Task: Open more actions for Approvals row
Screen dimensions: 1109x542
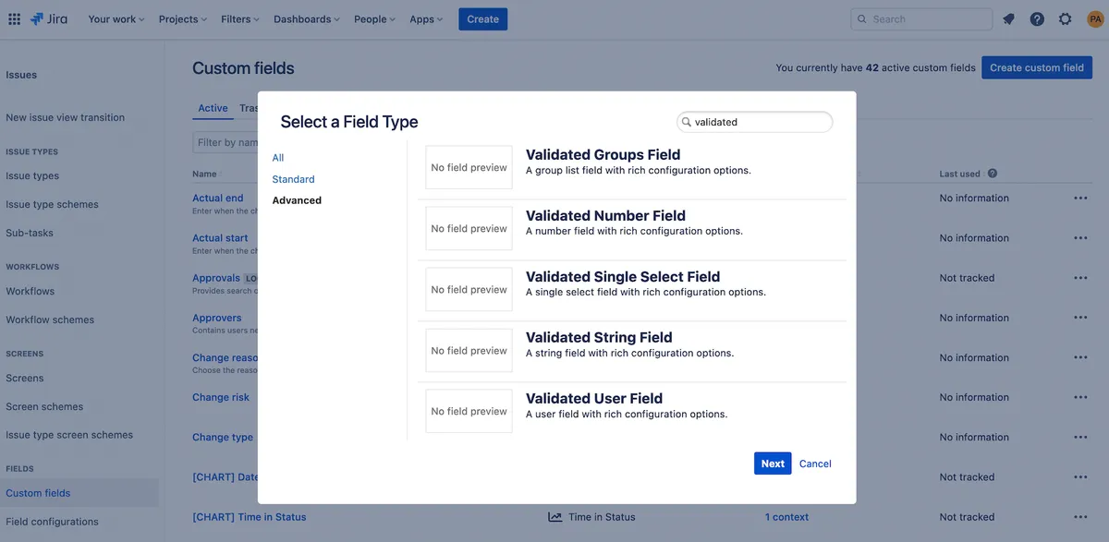Action: point(1080,278)
